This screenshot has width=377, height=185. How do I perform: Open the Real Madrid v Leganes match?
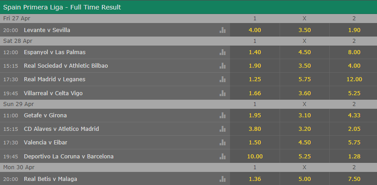click(x=55, y=79)
